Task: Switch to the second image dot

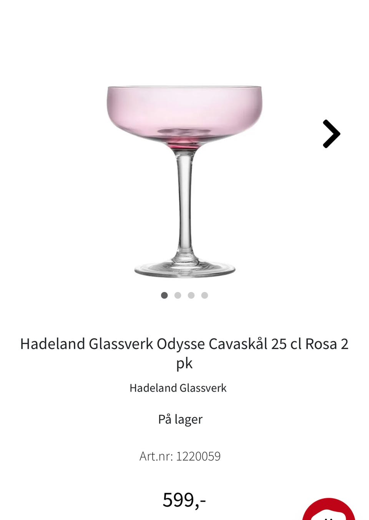Action: point(178,295)
